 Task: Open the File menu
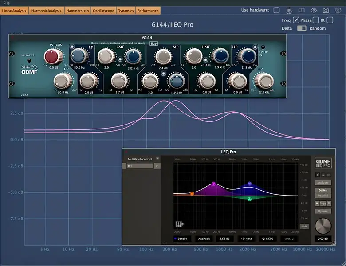click(x=6, y=3)
